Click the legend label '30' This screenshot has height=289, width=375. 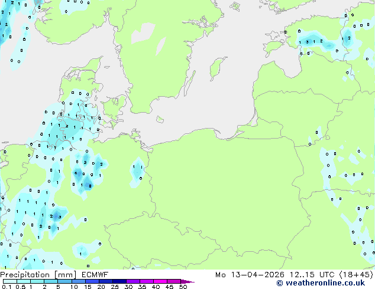(128, 287)
